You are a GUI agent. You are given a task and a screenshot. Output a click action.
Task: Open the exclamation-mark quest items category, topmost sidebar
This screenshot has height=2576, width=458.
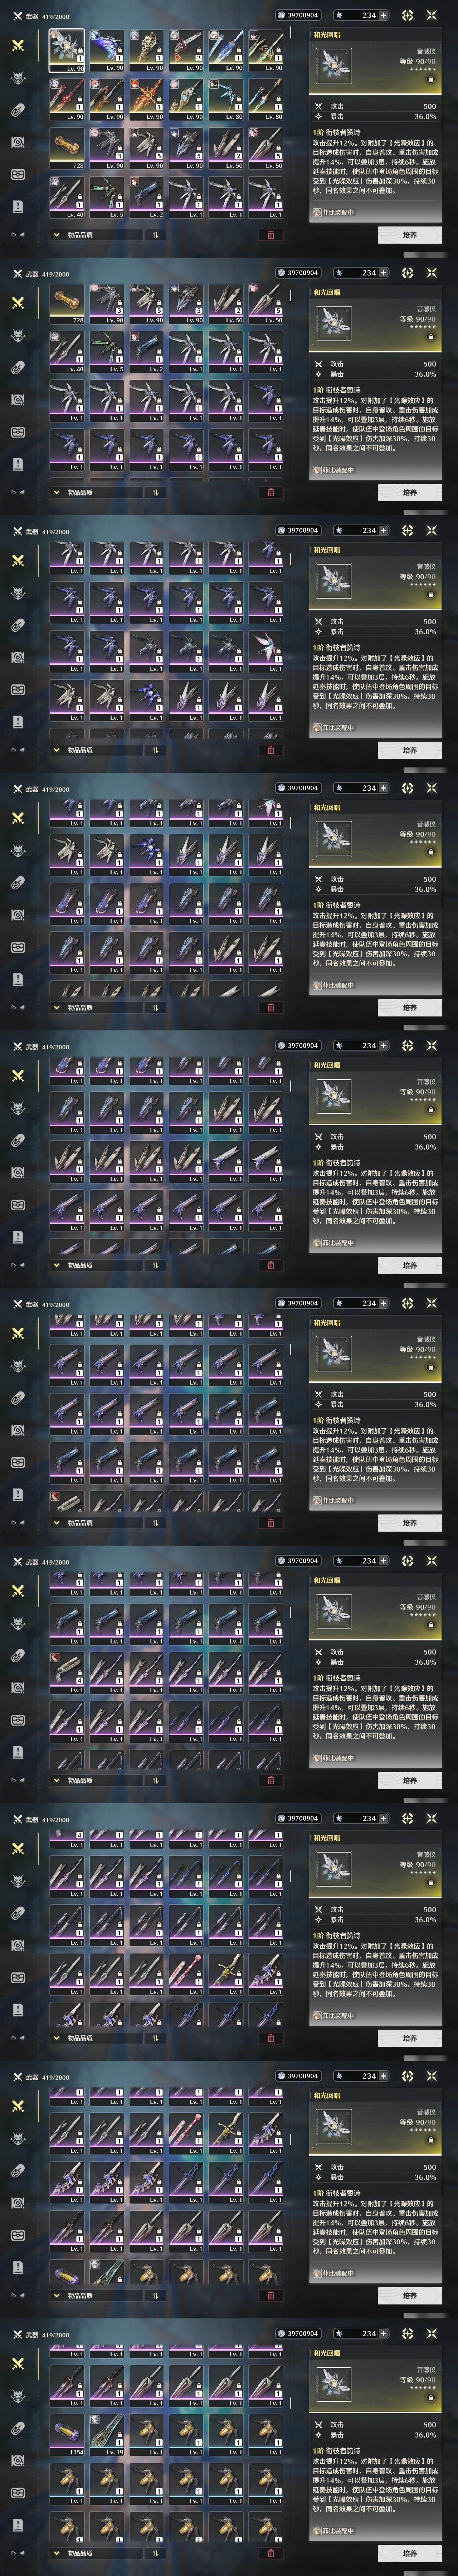tap(17, 206)
